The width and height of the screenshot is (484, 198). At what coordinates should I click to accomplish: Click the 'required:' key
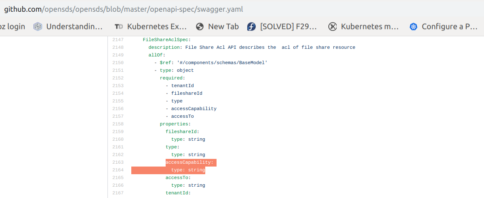pyautogui.click(x=172, y=78)
